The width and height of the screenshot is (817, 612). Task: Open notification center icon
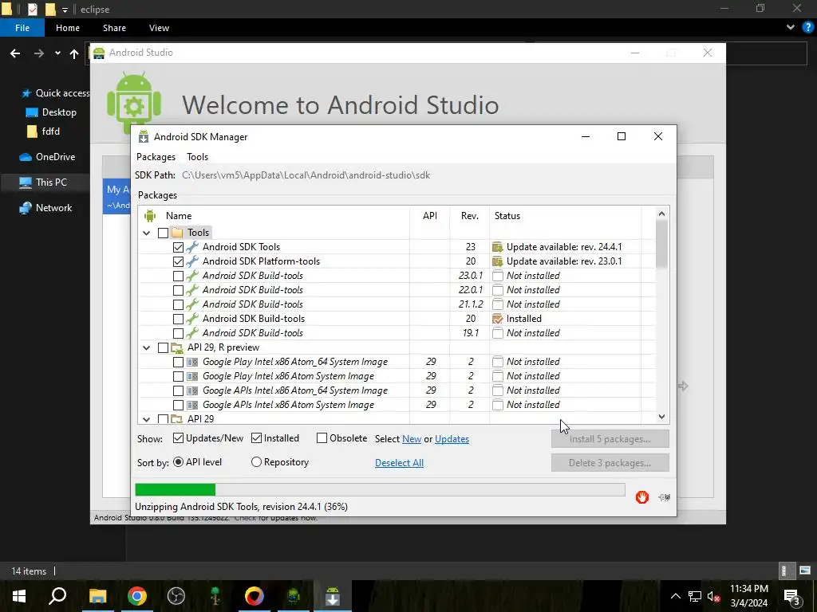(792, 597)
